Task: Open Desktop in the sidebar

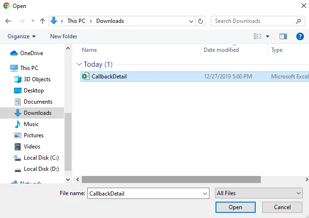Action: pyautogui.click(x=34, y=91)
